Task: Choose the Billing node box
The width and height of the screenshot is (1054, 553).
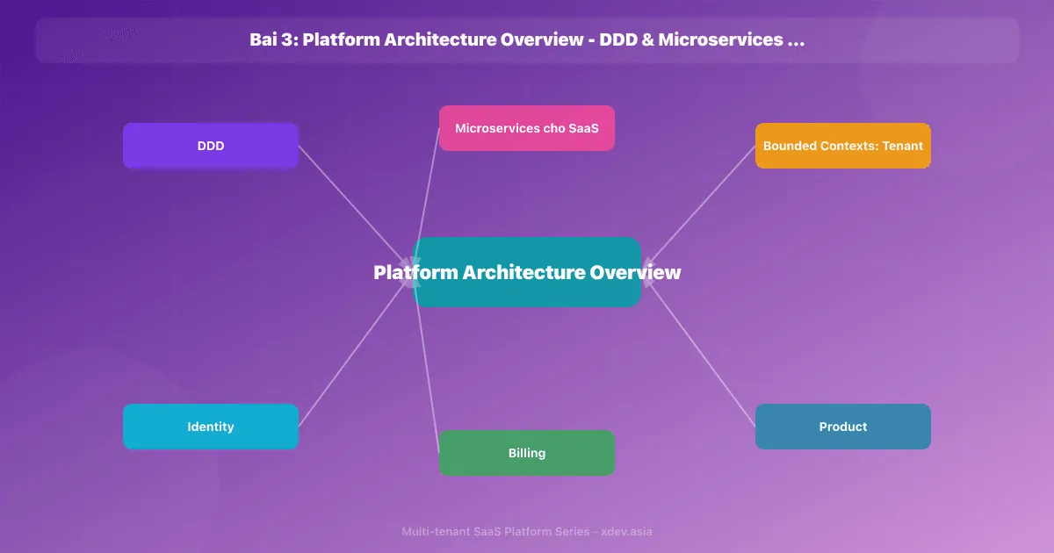Action: [527, 453]
